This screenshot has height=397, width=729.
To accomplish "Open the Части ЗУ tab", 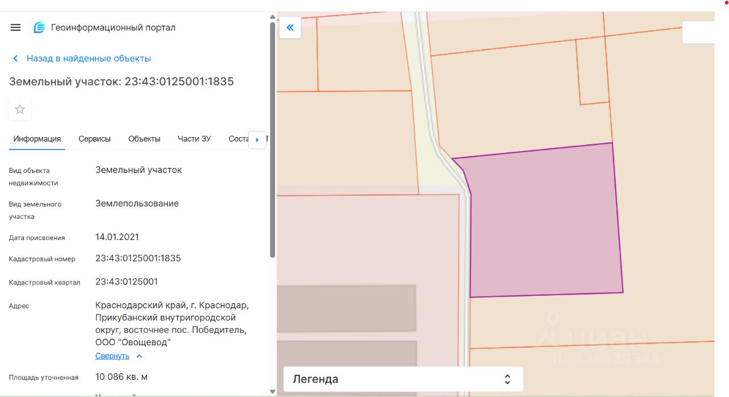I will click(194, 139).
